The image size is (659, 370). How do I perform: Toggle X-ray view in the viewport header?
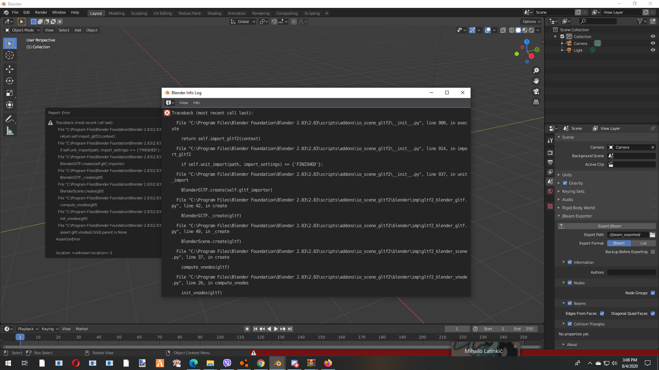503,30
